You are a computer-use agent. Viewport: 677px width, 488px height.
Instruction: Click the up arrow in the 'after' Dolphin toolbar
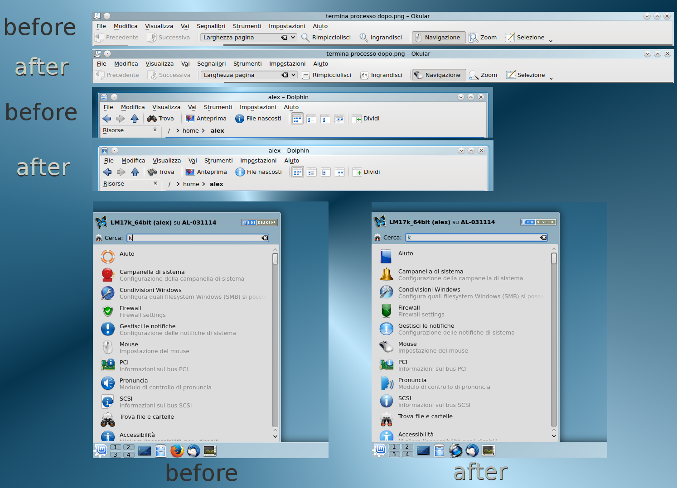tap(135, 172)
